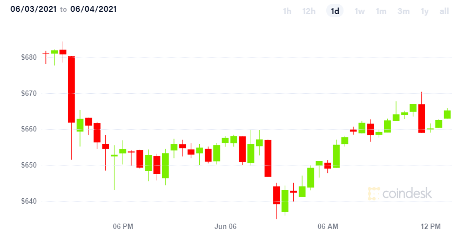Click the Jun 06 axis label
Screen dimensions: 464x236
pos(225,226)
